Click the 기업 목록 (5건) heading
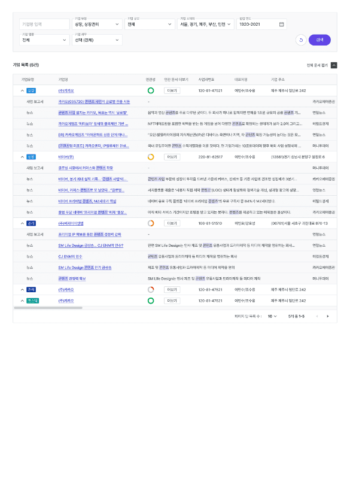 [x=26, y=65]
